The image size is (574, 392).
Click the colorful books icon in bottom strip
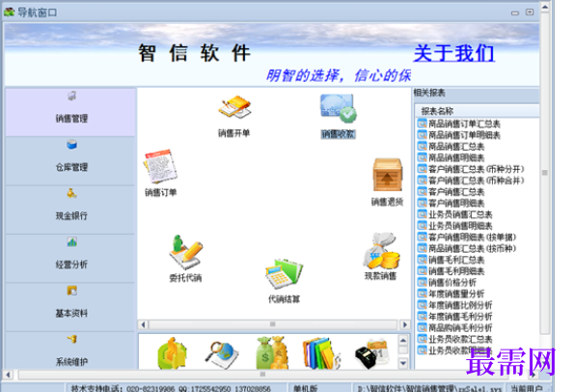321,352
